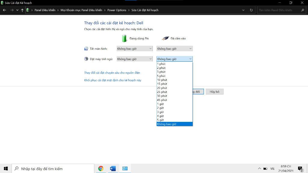
Task: Click Sửa Cài đặt Kế hoạch breadcrumb
Action: click(145, 10)
